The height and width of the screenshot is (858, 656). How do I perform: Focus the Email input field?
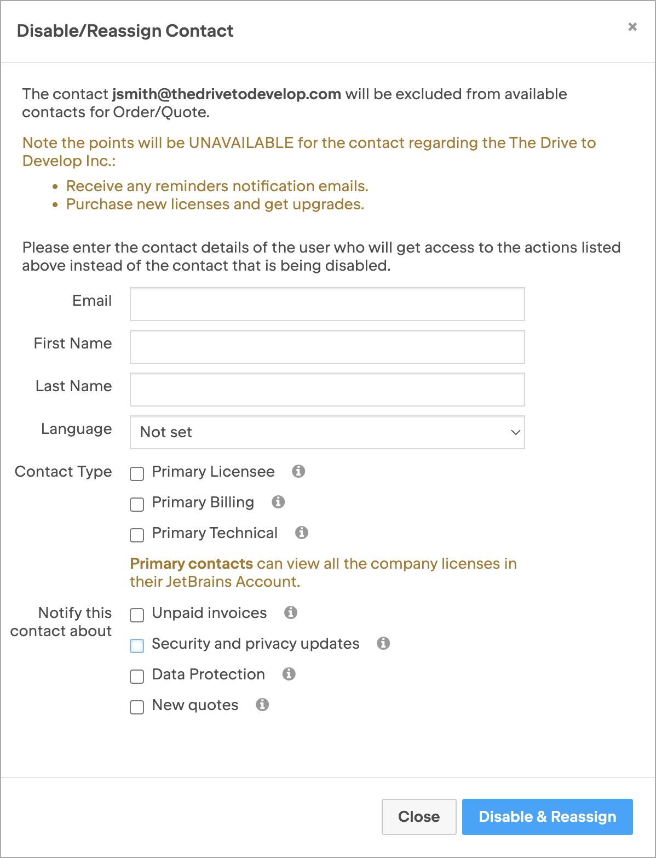click(327, 304)
